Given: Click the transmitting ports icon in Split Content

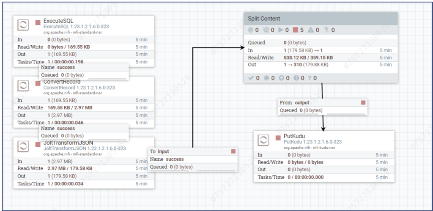Looking at the screenshot, I should point(250,30).
